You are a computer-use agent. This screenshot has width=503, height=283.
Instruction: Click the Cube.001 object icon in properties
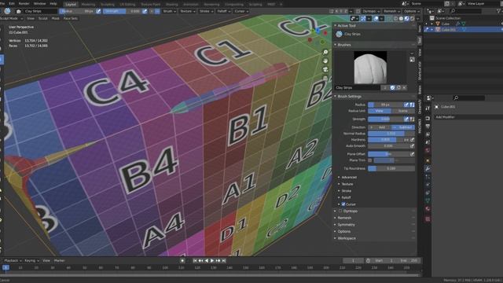pos(437,107)
